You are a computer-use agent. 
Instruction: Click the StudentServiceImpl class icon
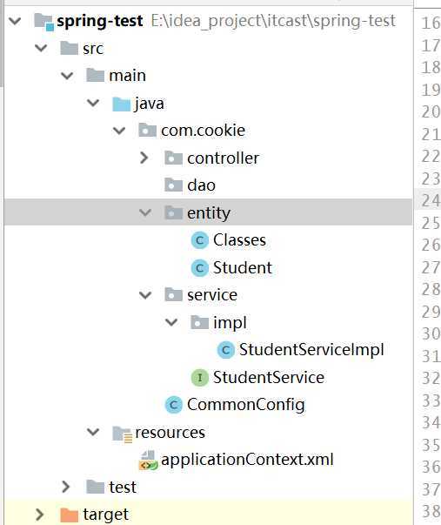tap(226, 350)
